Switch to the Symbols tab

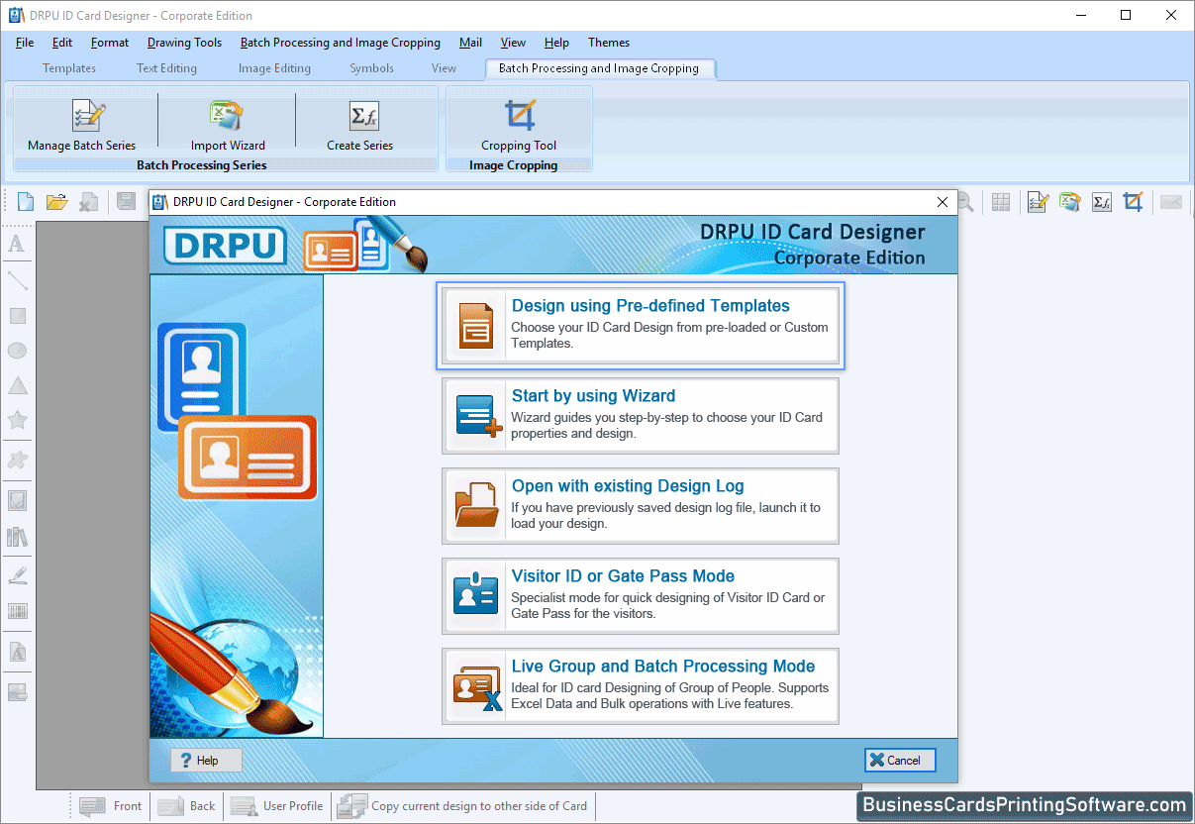[372, 68]
